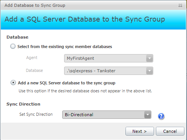Image resolution: width=187 pixels, height=140 pixels.
Task: Click the Sync Direction section heading
Action: click(24, 104)
